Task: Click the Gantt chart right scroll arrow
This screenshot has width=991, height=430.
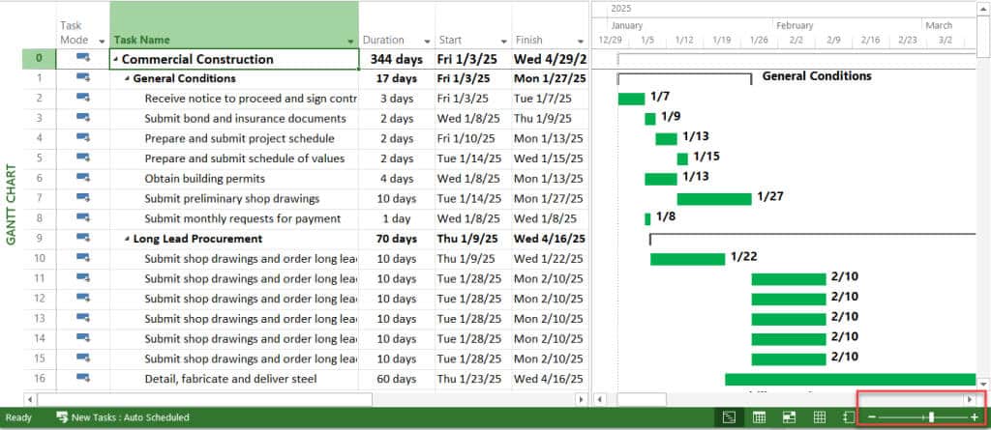Action: coord(969,398)
